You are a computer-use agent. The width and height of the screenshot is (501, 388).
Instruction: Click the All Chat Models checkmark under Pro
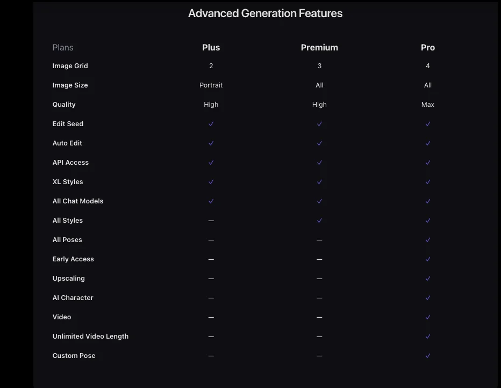pos(427,201)
